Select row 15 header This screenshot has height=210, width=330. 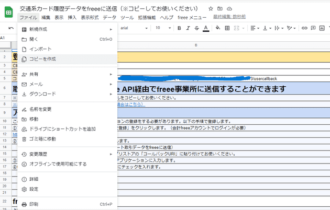click(4, 154)
